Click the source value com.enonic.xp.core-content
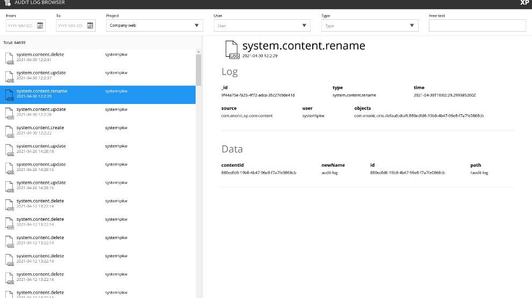Screen dimensions: 532x298 pyautogui.click(x=247, y=116)
